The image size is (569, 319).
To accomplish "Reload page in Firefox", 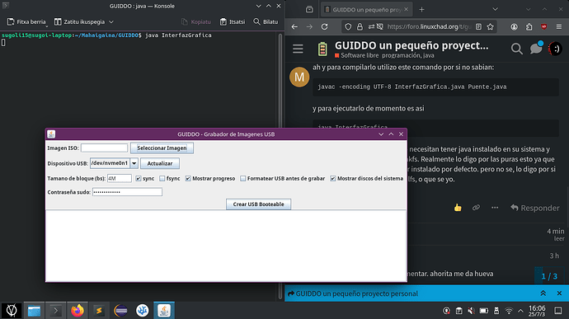I will (324, 26).
